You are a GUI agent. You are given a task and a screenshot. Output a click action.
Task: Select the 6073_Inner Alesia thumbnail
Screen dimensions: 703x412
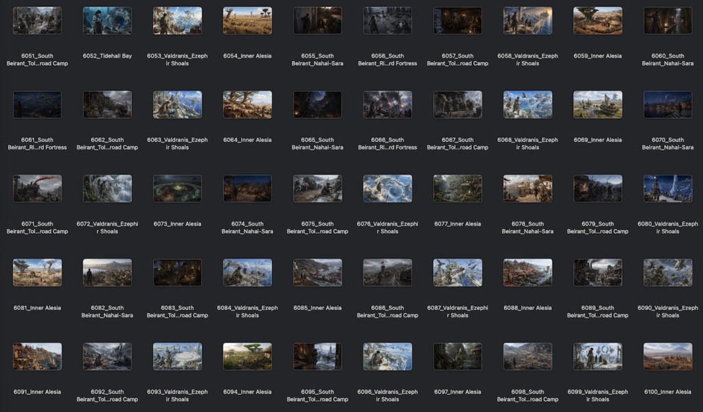(x=178, y=189)
